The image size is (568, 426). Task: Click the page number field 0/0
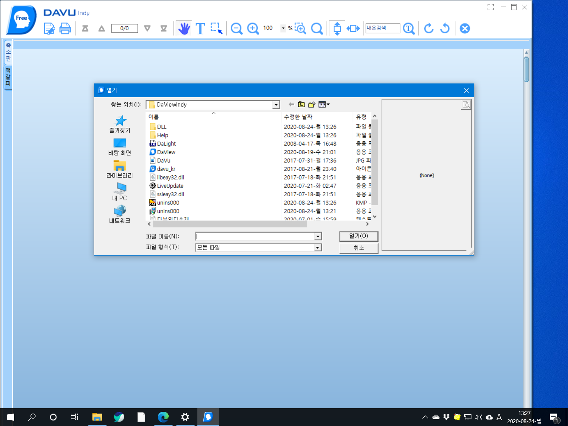pos(125,28)
